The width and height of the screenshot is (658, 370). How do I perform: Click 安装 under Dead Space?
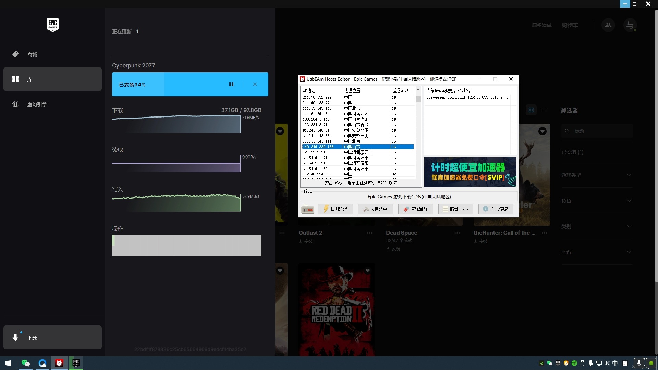click(x=393, y=249)
